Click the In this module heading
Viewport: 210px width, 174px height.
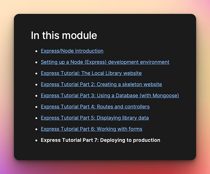click(64, 35)
